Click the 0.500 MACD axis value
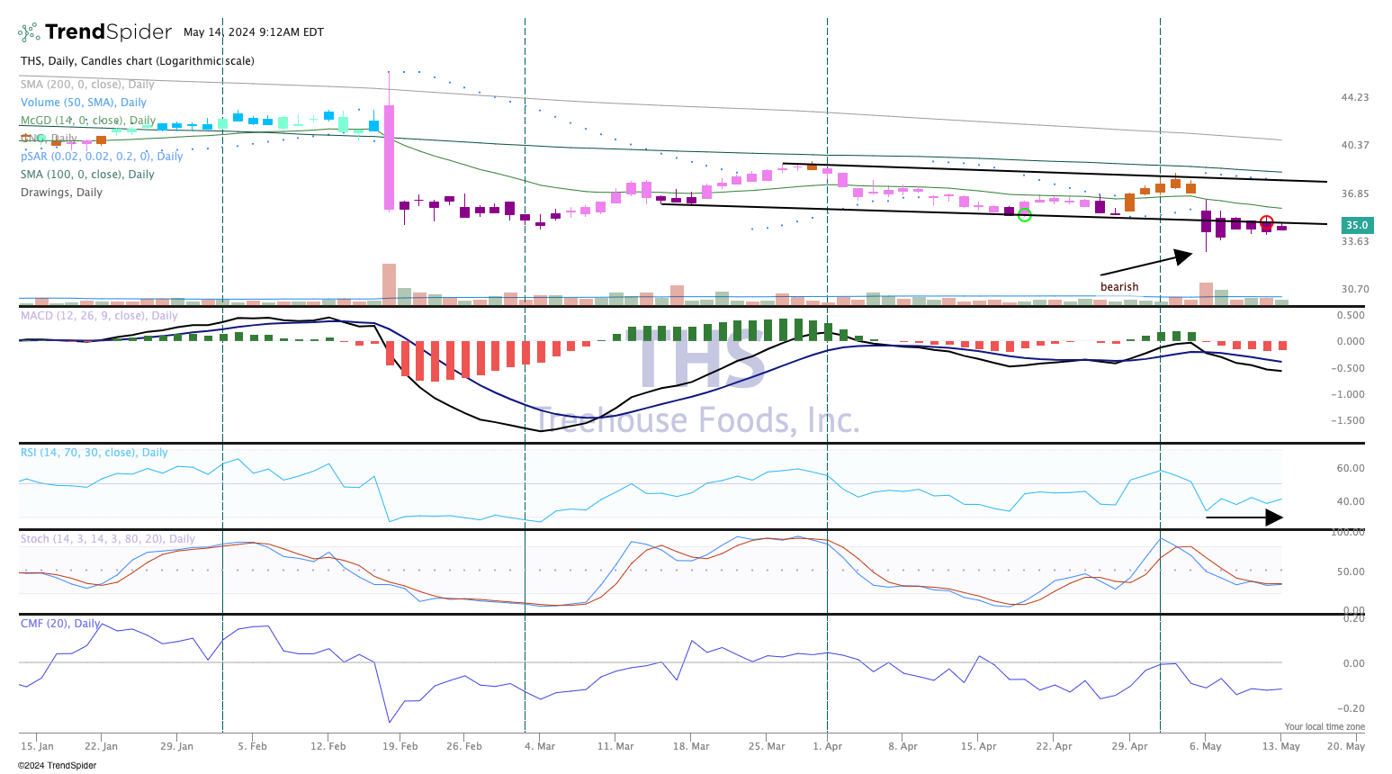 tap(1351, 316)
